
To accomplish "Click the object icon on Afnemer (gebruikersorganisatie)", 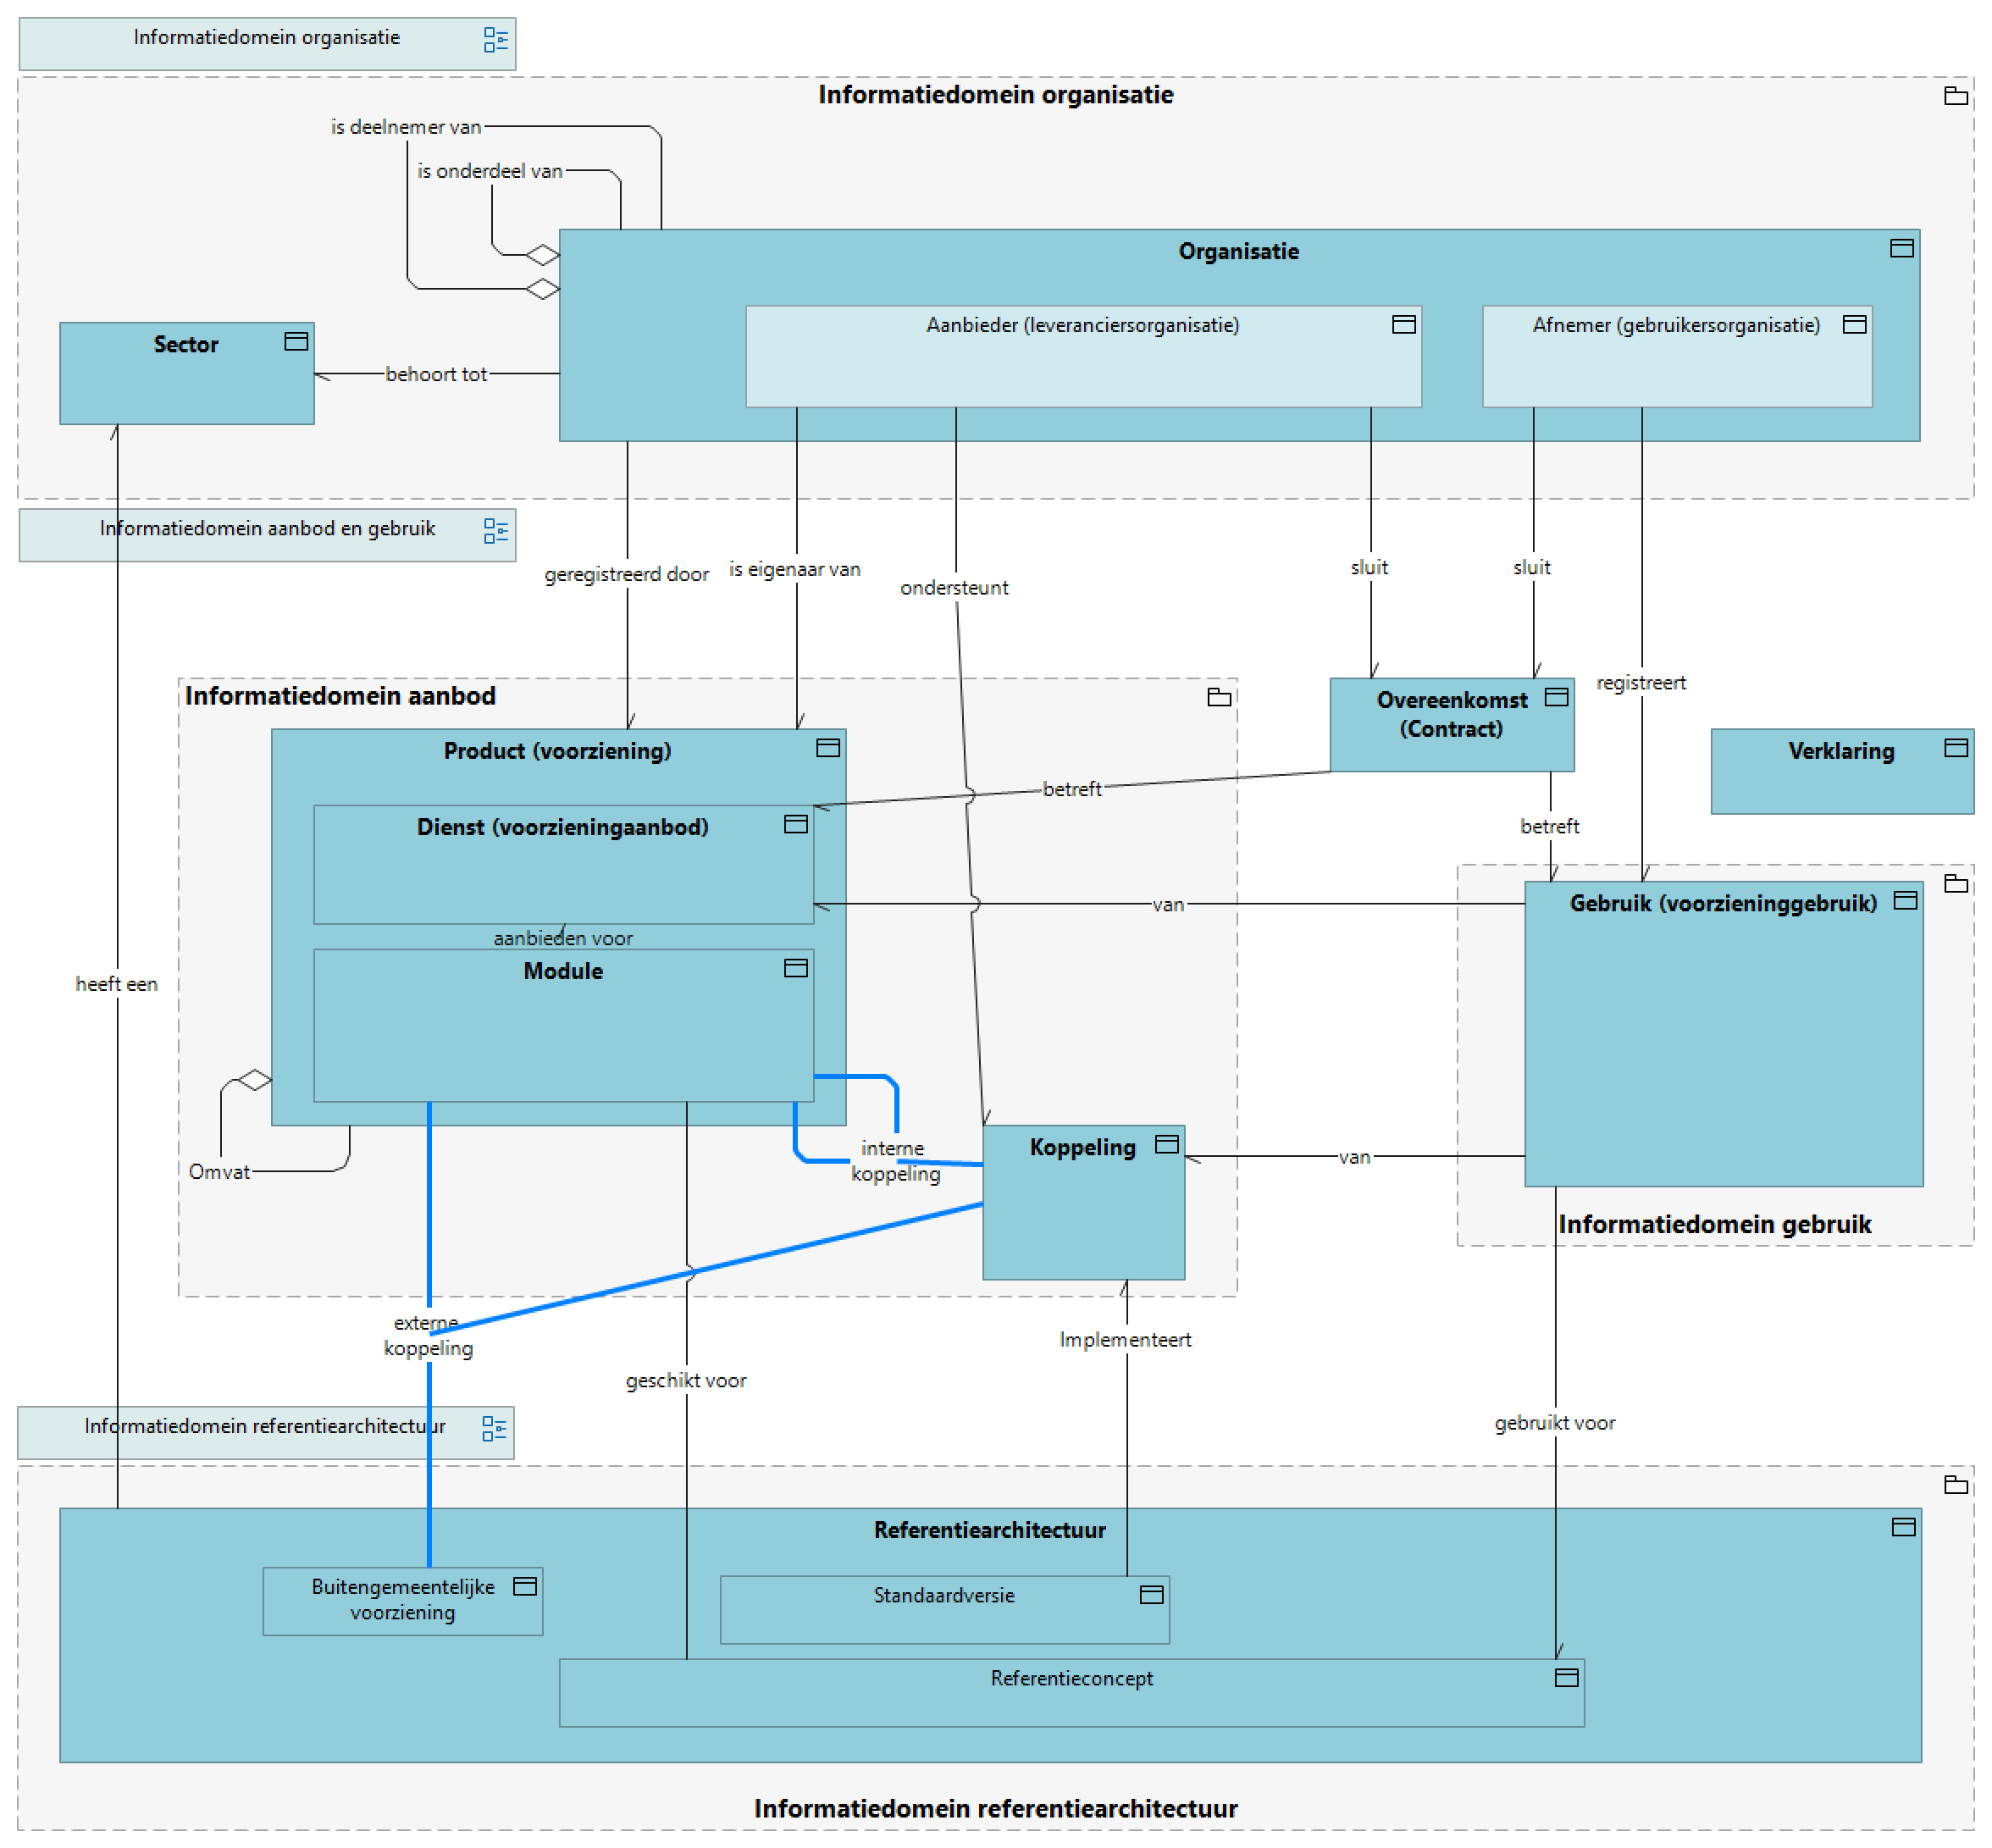I will [1856, 324].
